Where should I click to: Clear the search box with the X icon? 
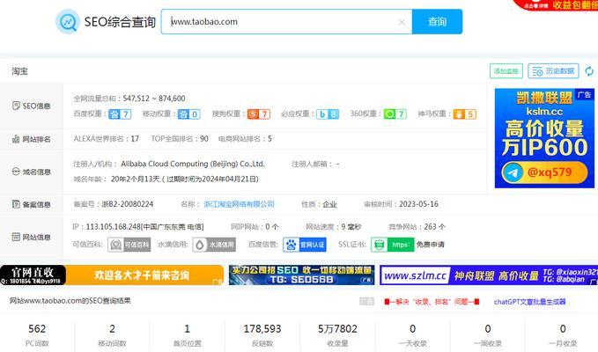[x=402, y=22]
